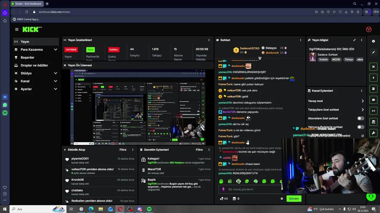Click the Türkçe tag chip

tap(349, 59)
